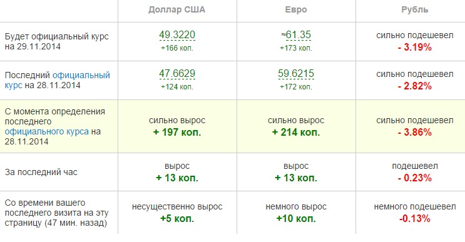The image size is (465, 242).
Task: Click the last official euro rate 59.6215
Action: 296,74
